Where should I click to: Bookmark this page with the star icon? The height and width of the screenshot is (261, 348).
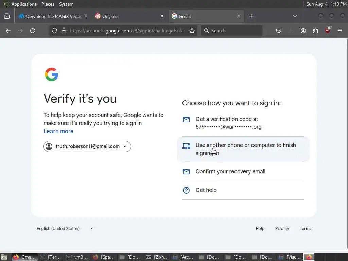(192, 31)
